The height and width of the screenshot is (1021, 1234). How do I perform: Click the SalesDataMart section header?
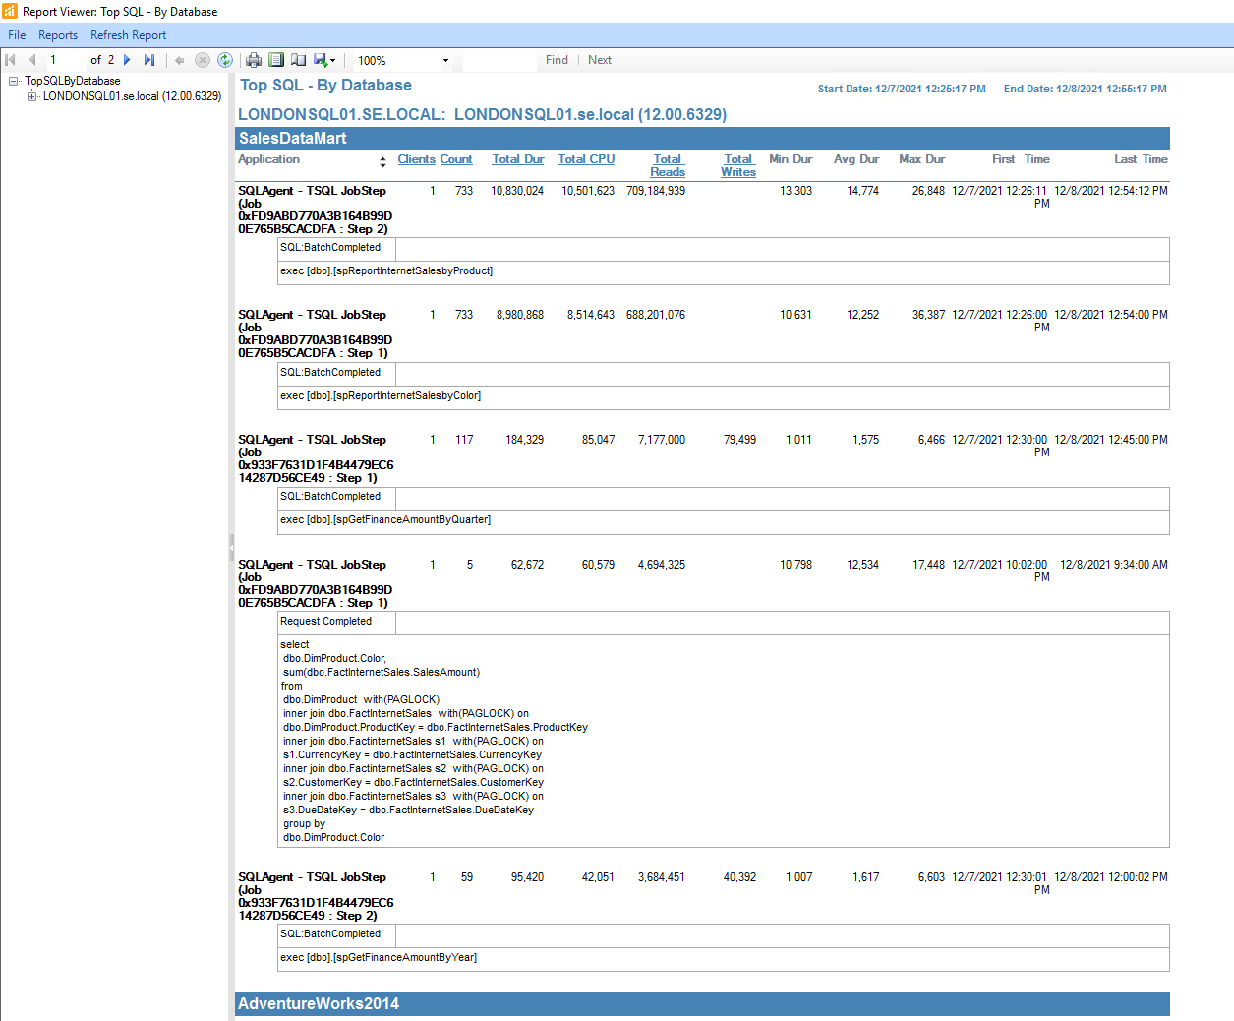point(703,139)
